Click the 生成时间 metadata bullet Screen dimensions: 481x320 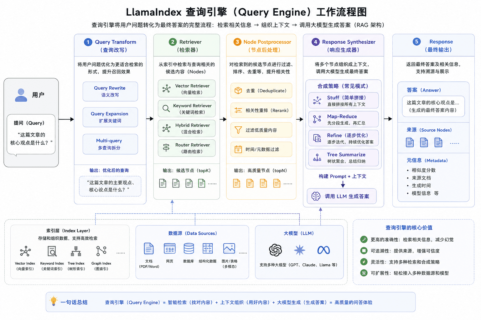[421, 185]
